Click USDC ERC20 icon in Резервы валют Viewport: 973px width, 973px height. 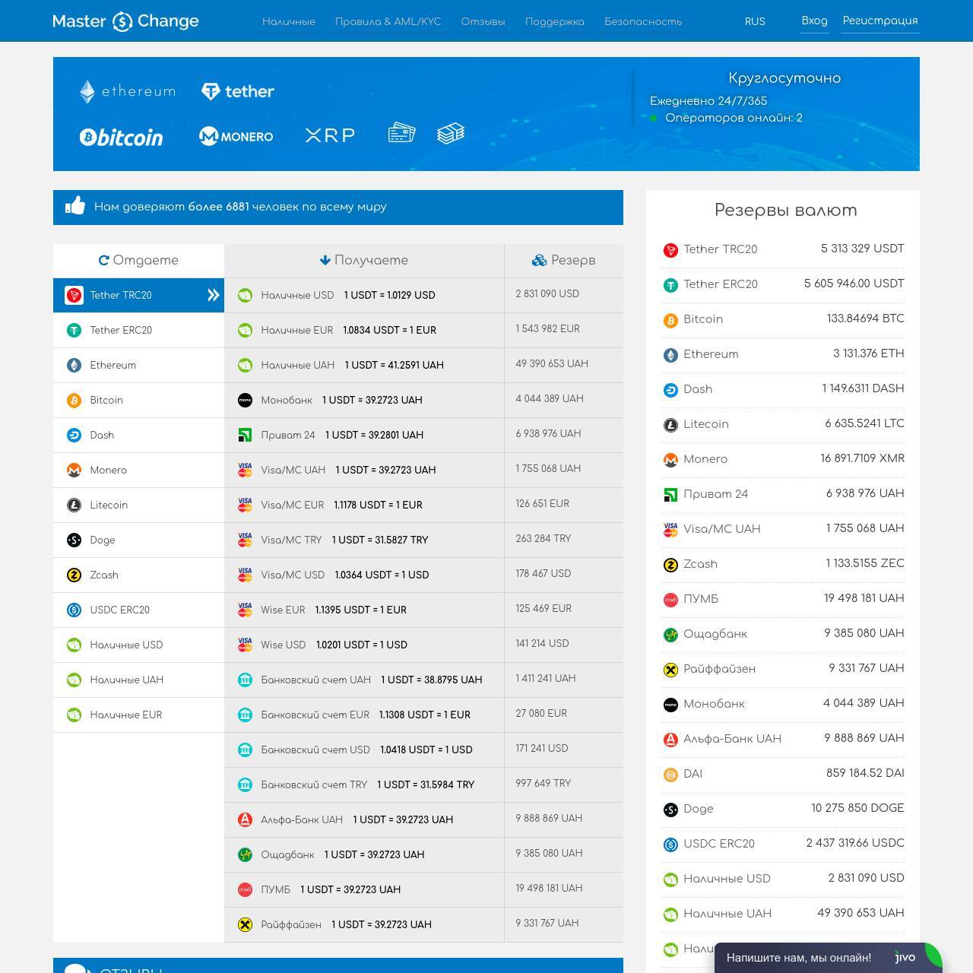[x=670, y=845]
